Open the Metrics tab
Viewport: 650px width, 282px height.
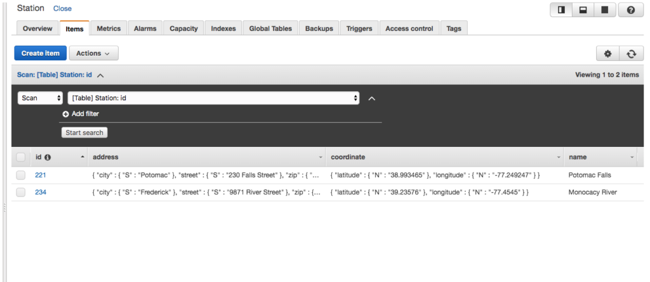tap(109, 29)
